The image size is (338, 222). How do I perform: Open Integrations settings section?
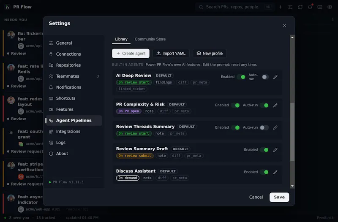74,132
